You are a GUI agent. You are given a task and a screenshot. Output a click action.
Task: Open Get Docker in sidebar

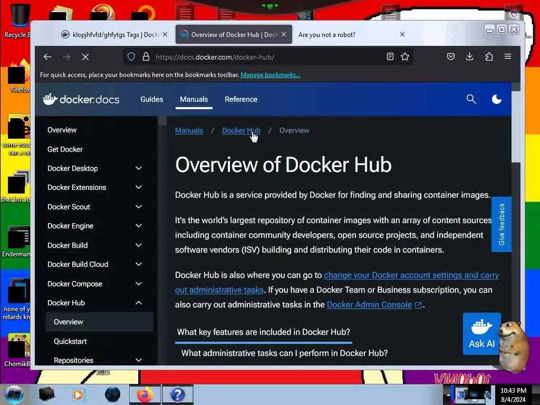pyautogui.click(x=65, y=149)
